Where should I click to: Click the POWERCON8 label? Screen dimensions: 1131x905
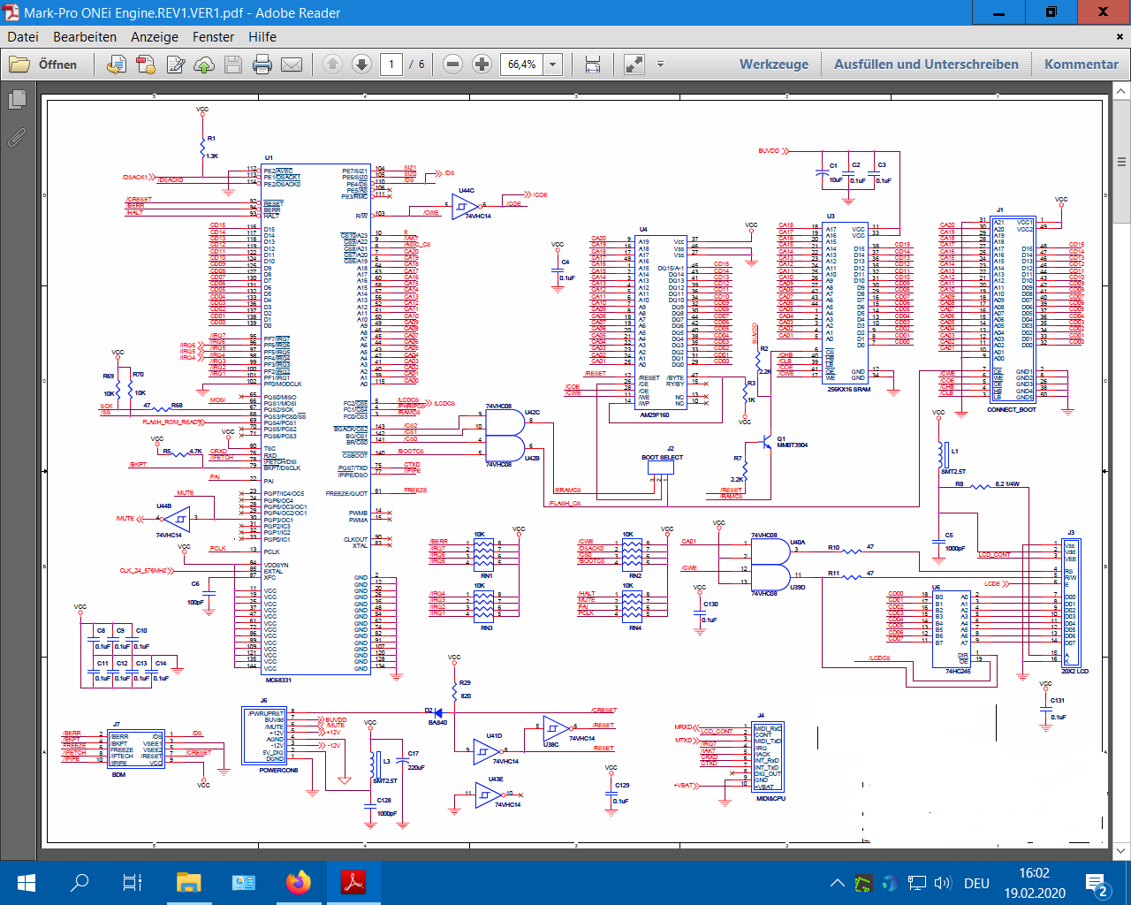pos(278,770)
